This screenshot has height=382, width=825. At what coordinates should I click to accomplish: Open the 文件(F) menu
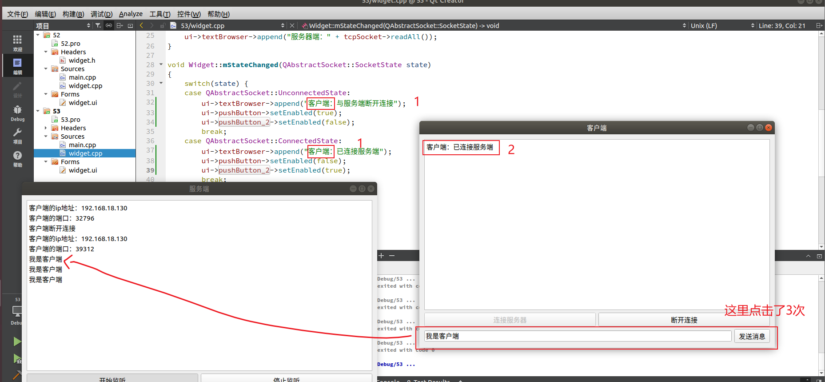17,14
